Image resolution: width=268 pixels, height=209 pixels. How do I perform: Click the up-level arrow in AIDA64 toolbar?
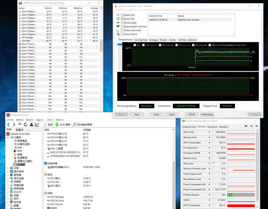pyautogui.click(x=20, y=124)
